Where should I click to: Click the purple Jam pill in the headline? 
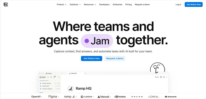(x=97, y=41)
